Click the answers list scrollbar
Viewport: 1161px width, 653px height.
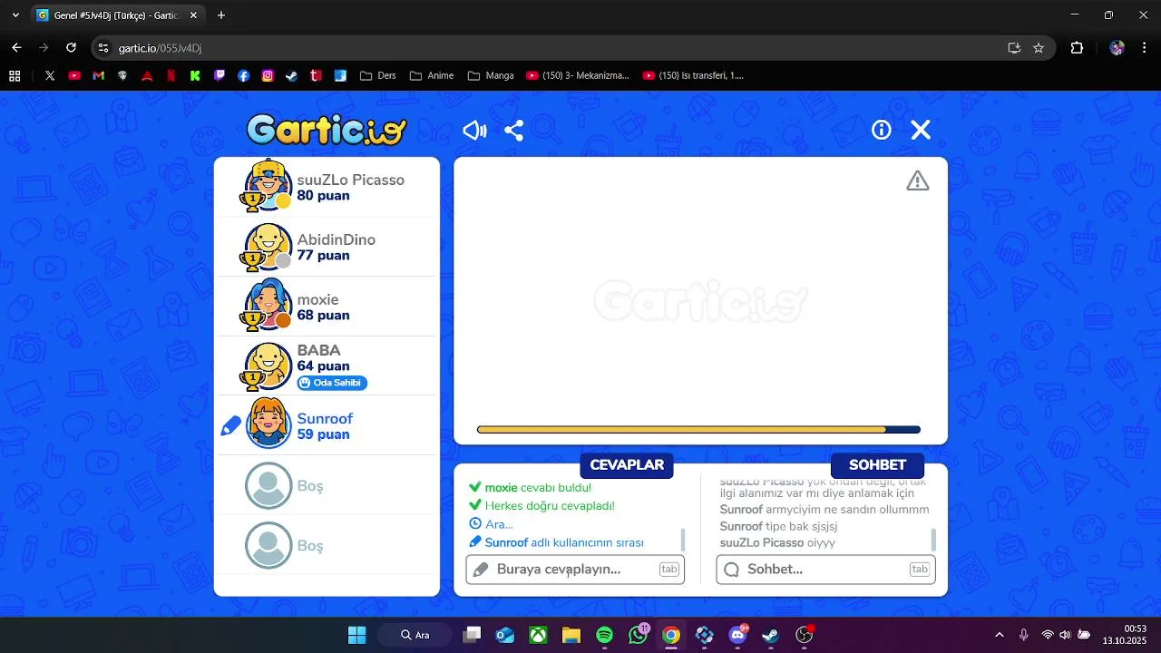point(683,541)
